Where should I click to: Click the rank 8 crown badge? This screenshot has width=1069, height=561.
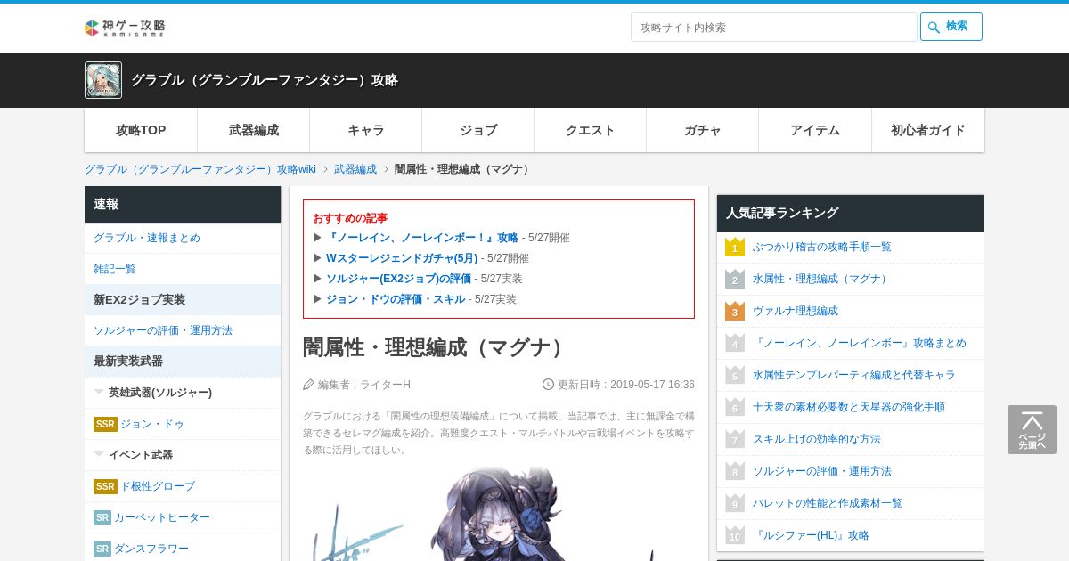735,471
